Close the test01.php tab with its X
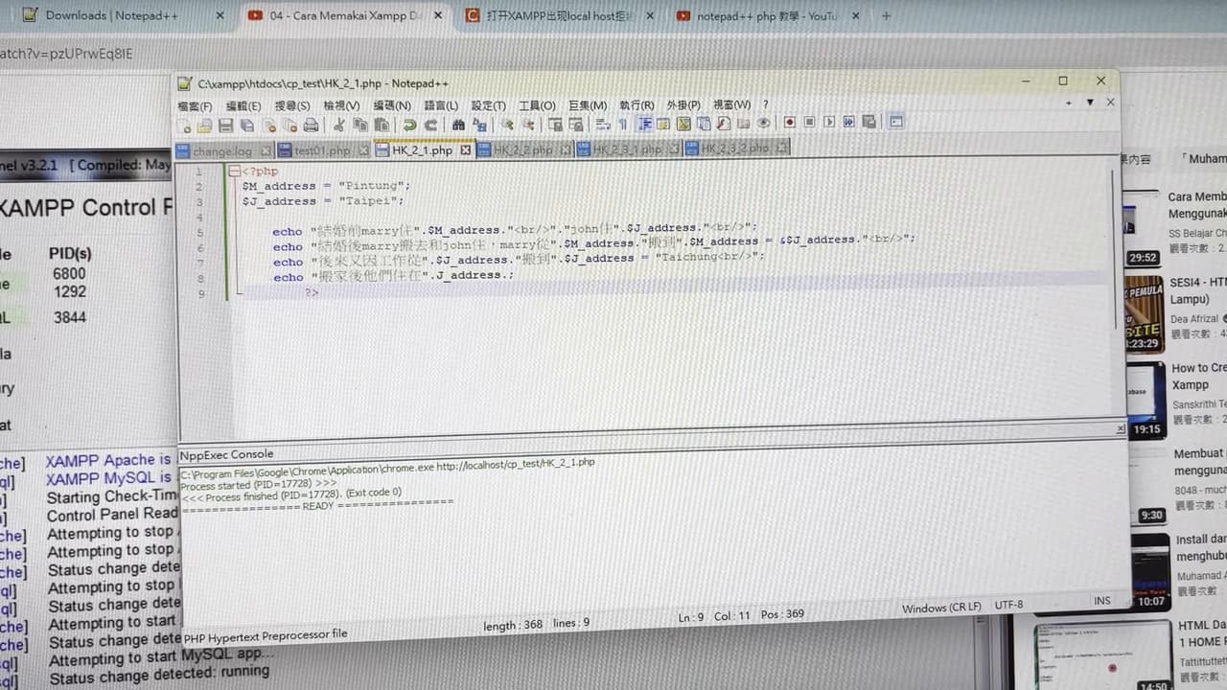1227x690 pixels. 362,150
